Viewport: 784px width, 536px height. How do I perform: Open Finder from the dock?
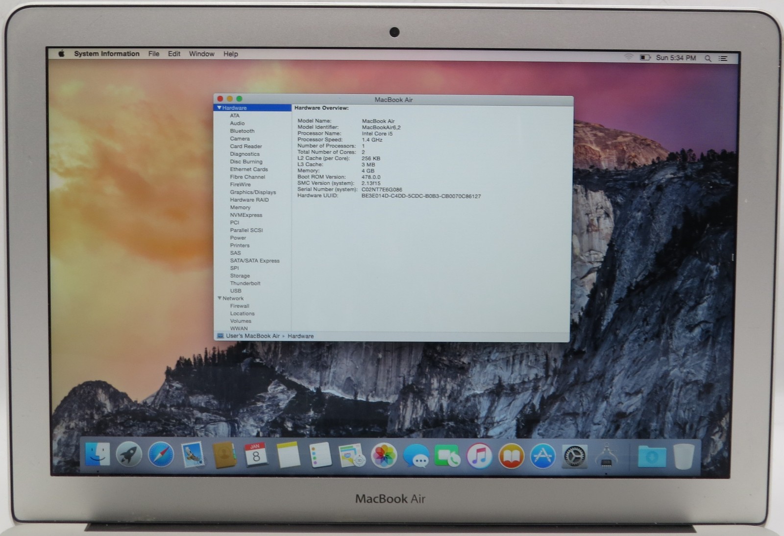98,454
